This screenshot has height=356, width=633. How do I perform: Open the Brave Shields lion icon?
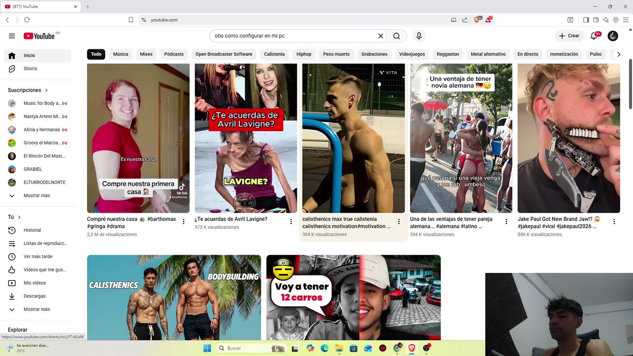477,20
